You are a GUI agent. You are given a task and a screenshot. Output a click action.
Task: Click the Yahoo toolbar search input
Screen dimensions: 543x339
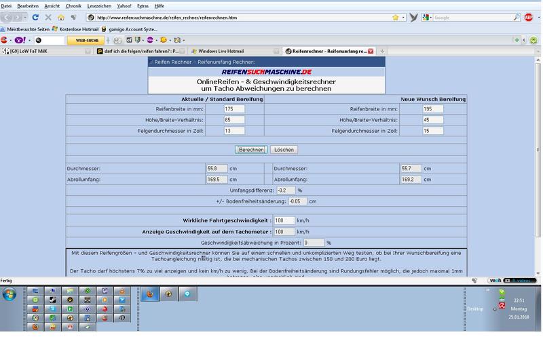[x=49, y=41]
